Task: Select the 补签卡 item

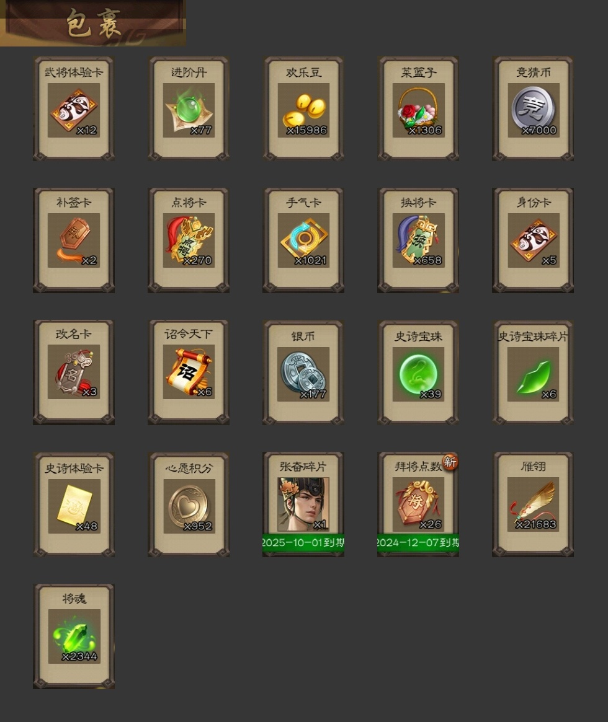Action: pyautogui.click(x=74, y=240)
